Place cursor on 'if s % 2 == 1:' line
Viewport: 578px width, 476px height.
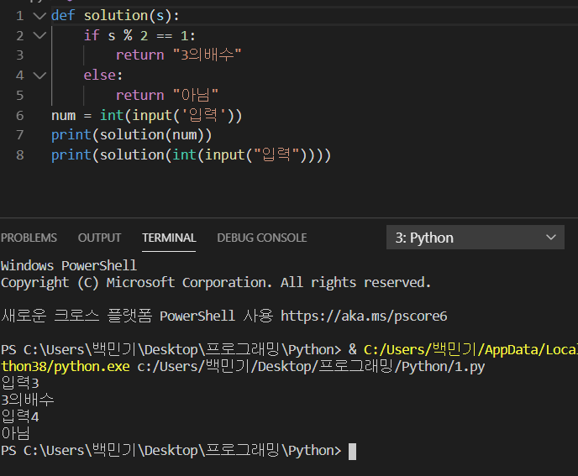139,36
